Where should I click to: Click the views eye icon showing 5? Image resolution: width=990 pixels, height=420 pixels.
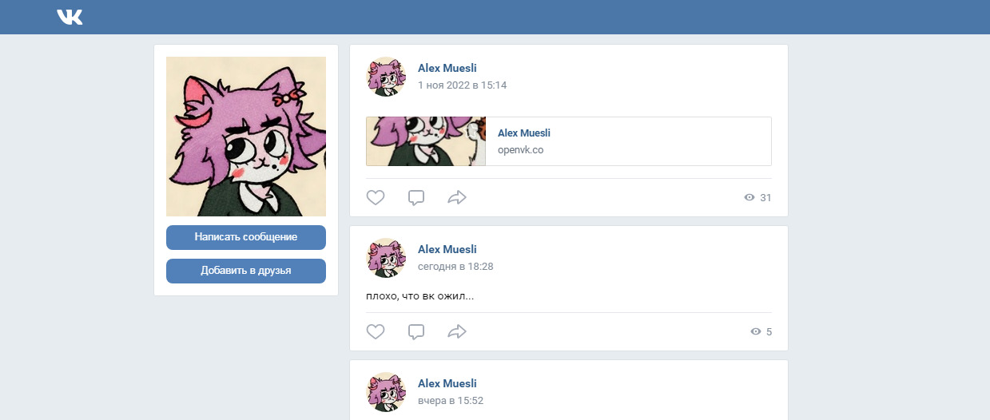click(x=756, y=331)
